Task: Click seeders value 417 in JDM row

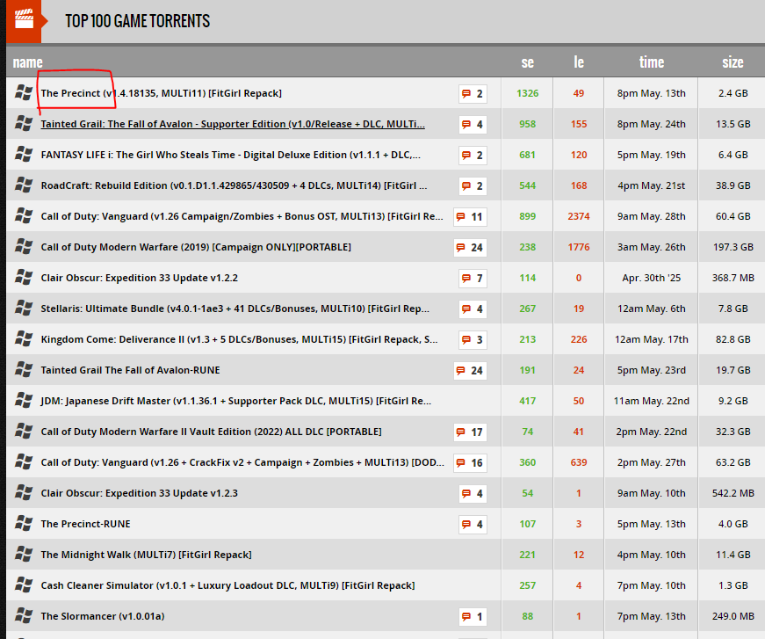Action: [x=527, y=401]
